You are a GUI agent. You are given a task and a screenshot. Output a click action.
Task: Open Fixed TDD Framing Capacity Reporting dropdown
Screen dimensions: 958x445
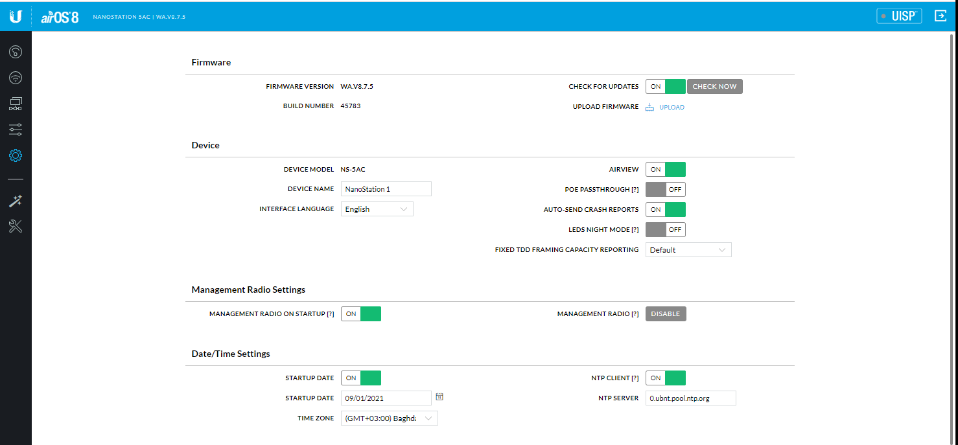click(x=688, y=250)
